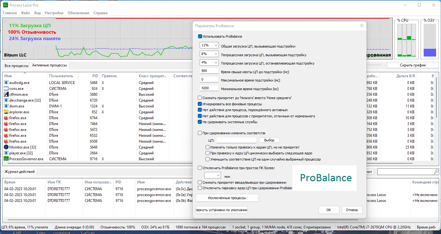Image resolution: width=441 pixels, height=234 pixels.
Task: Open the Обновления menu
Action: point(78,13)
